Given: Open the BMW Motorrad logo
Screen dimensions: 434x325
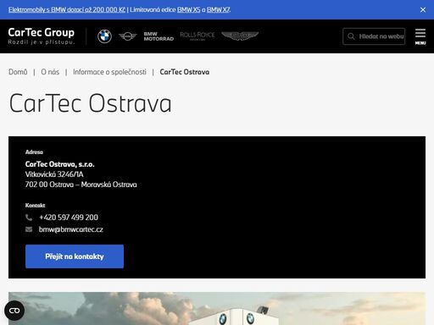Looking at the screenshot, I should (x=159, y=36).
